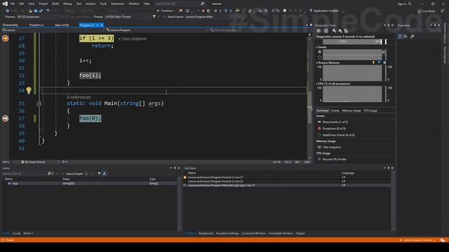Open the Analyze menu
Image resolution: width=449 pixels, height=252 pixels.
point(91,3)
